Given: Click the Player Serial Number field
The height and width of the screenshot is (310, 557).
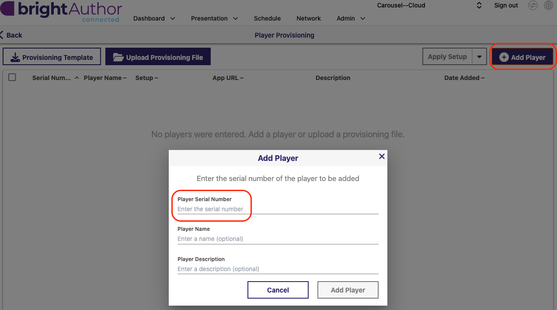Looking at the screenshot, I should tap(278, 209).
